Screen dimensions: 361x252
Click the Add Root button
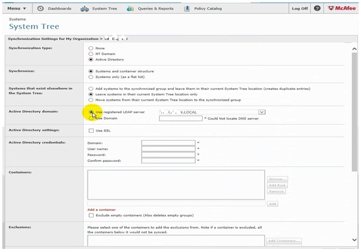tap(277, 185)
